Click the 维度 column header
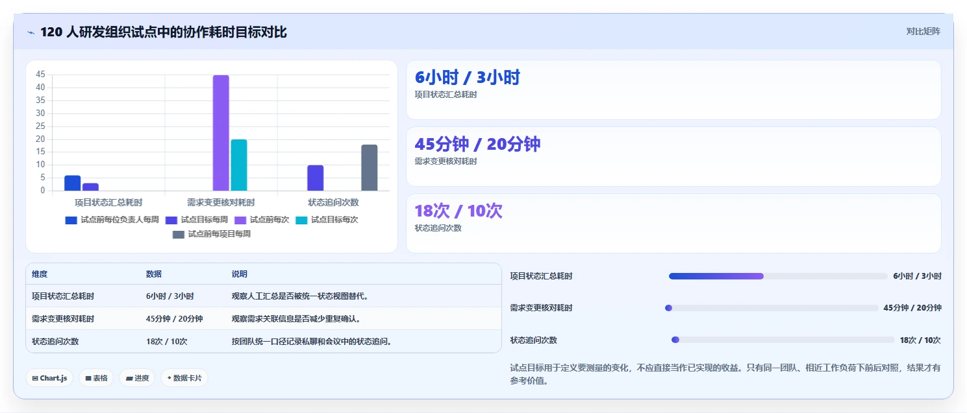967x413 pixels. pyautogui.click(x=40, y=274)
